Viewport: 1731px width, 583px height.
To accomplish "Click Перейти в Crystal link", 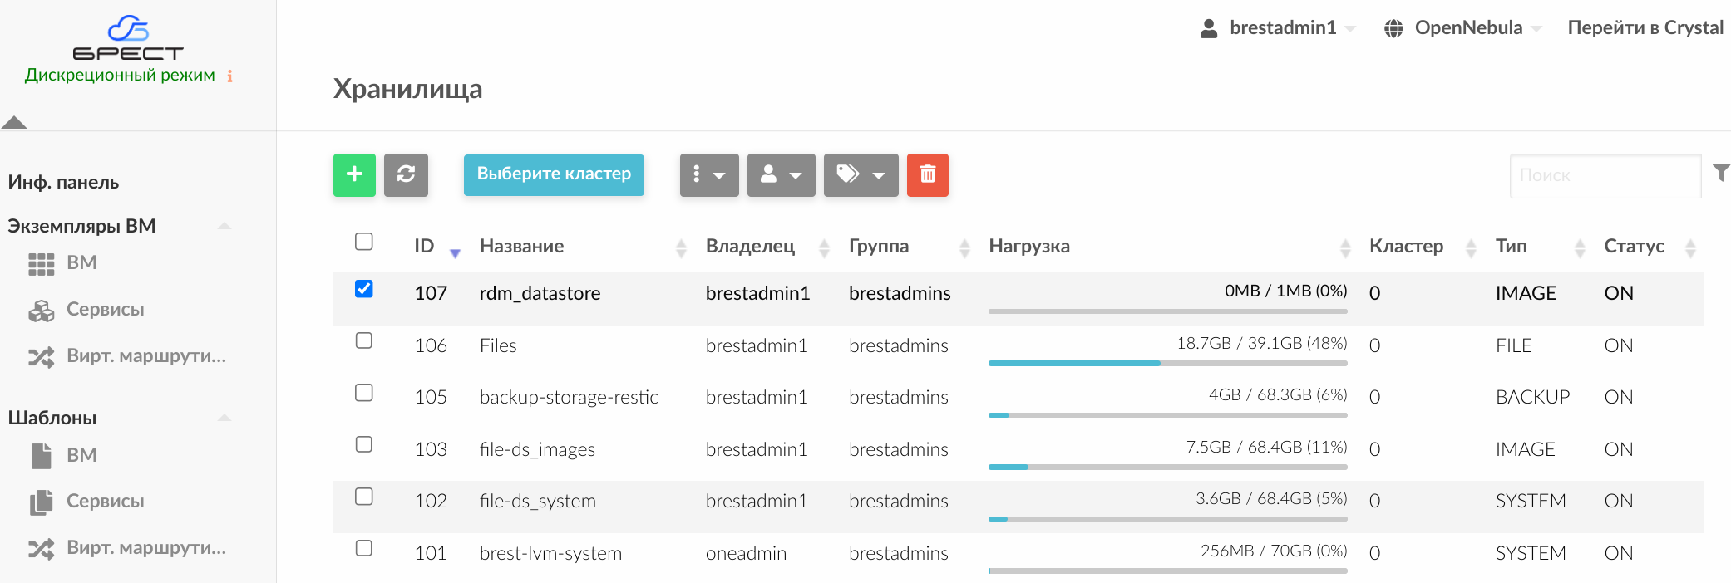I will (x=1645, y=28).
